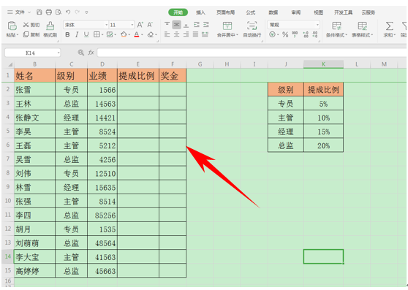Screen dimensions: 408x290
Task: Click the distributed alignment icon
Action: [205, 34]
